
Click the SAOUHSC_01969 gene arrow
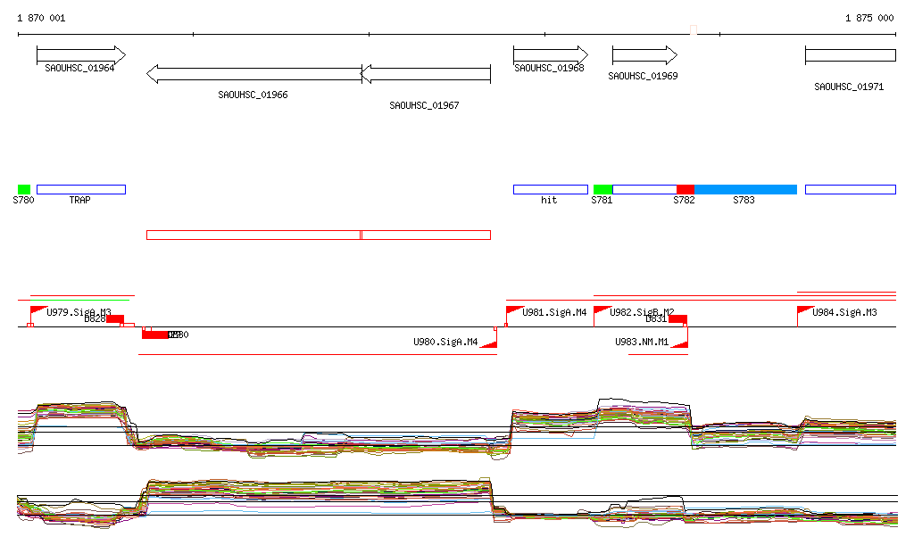pyautogui.click(x=644, y=55)
